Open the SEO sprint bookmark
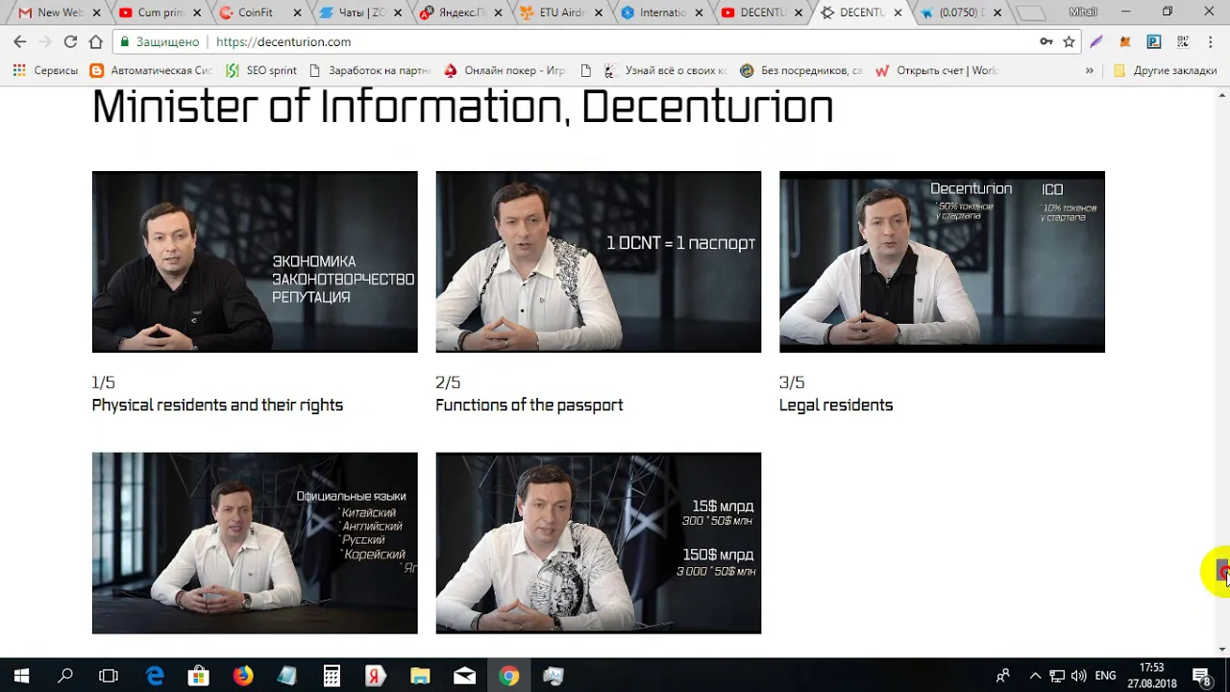Image resolution: width=1230 pixels, height=692 pixels. (261, 70)
